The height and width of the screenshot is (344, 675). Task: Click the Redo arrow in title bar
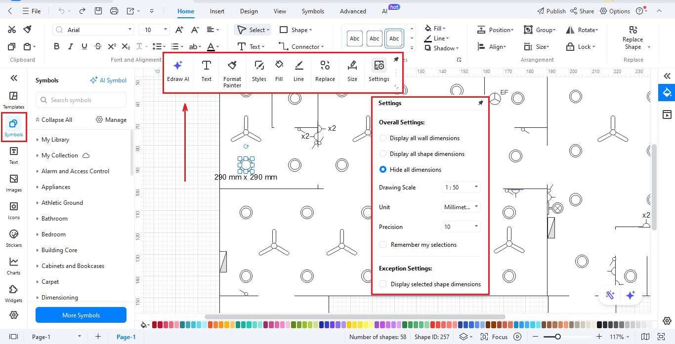coord(82,11)
